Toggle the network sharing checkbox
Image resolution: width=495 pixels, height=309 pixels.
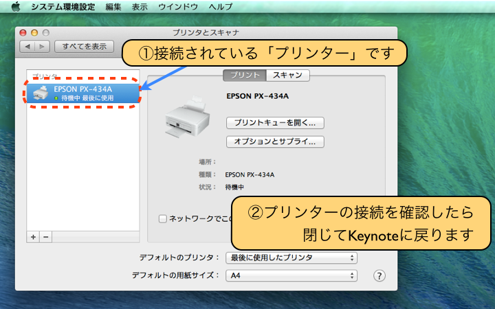tap(162, 218)
